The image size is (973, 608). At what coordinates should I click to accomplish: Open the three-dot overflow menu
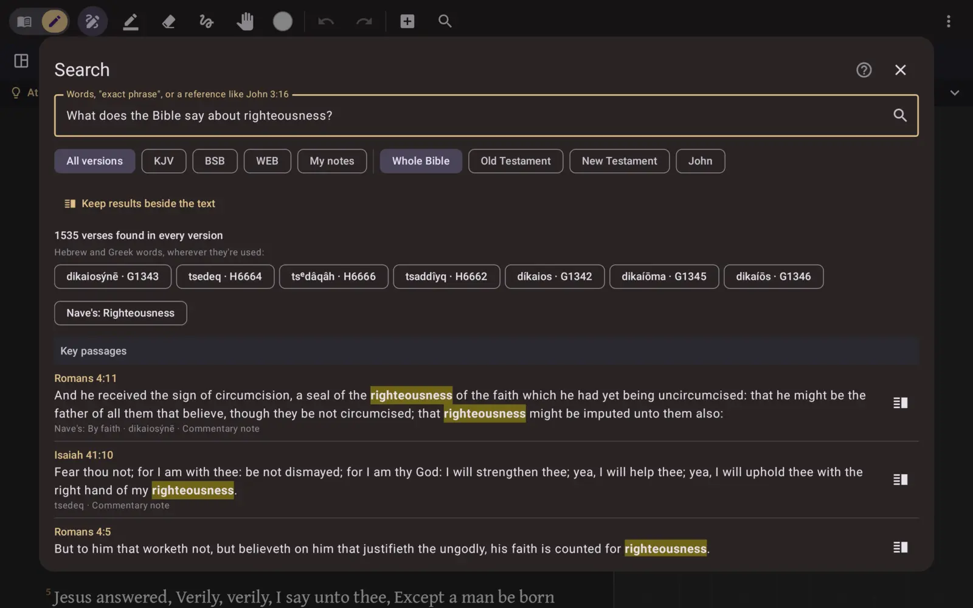coord(949,22)
